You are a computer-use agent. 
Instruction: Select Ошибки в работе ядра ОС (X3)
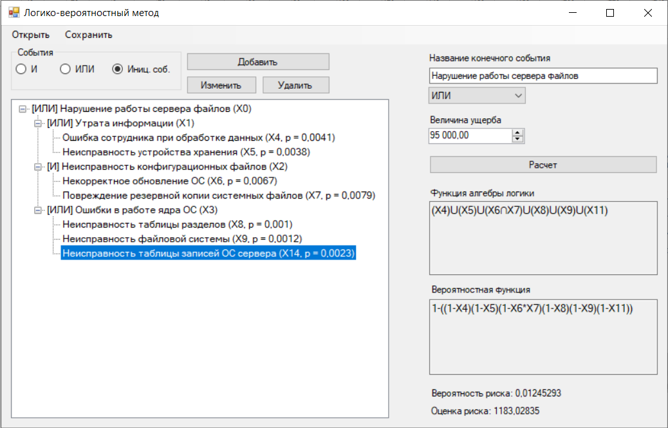pos(132,210)
